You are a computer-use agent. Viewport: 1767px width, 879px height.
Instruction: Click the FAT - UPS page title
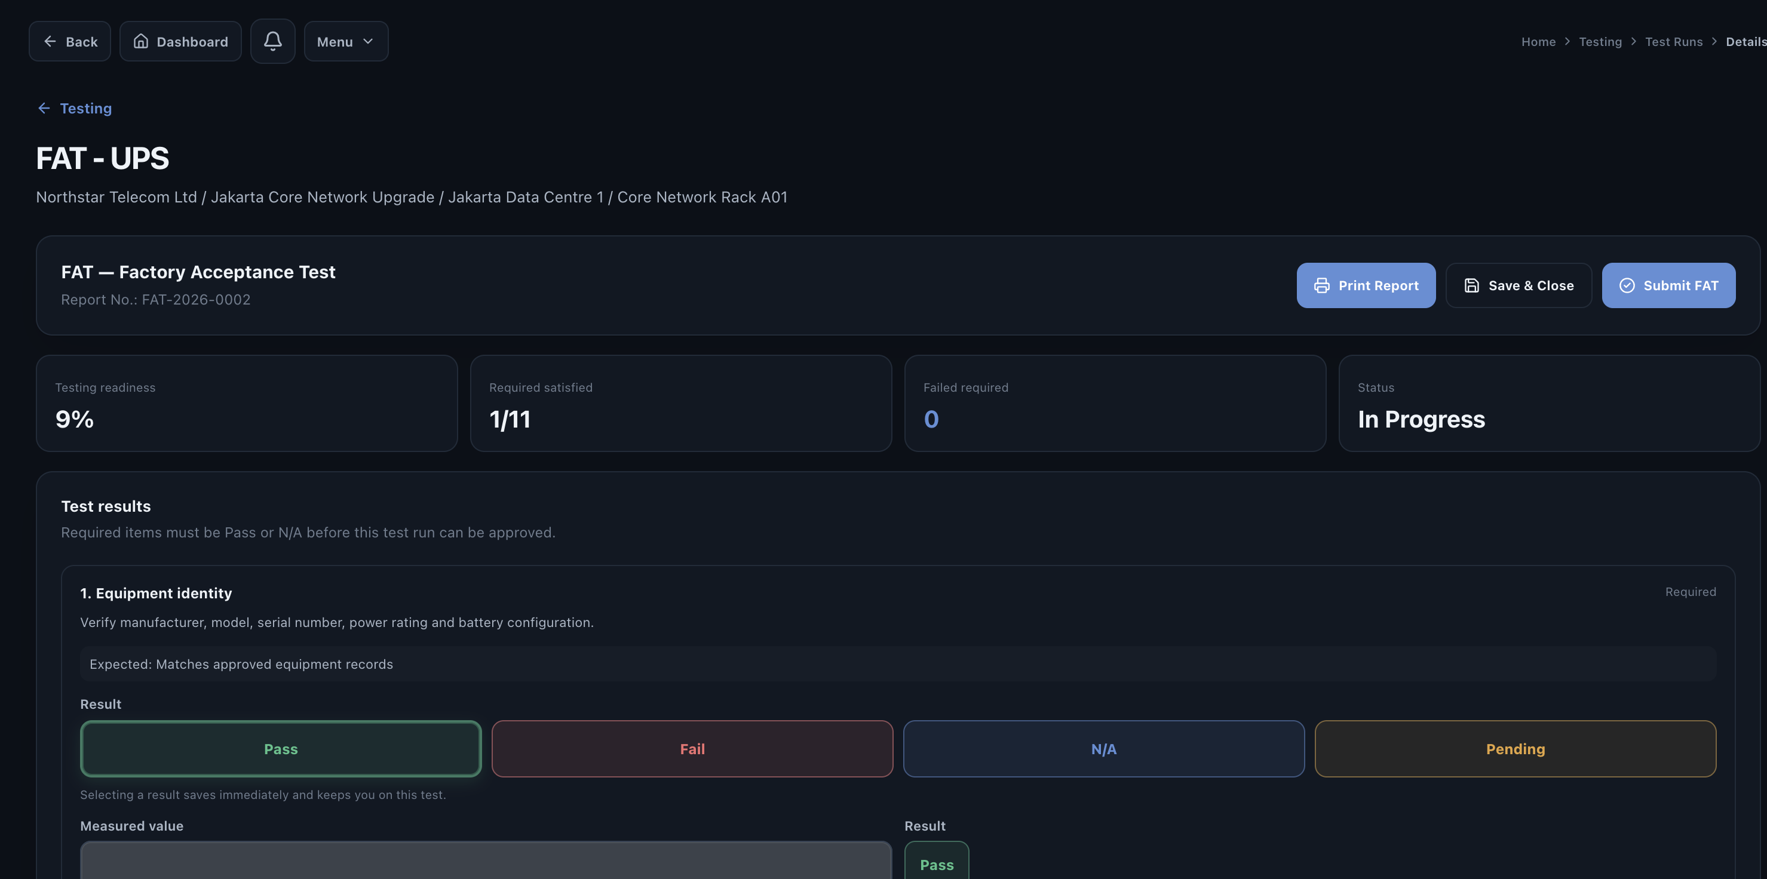tap(102, 158)
